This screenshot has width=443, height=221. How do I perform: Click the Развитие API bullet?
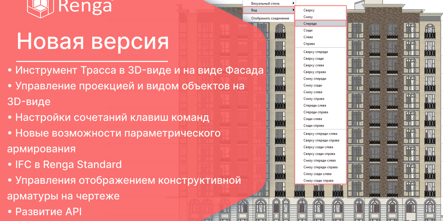tap(45, 212)
